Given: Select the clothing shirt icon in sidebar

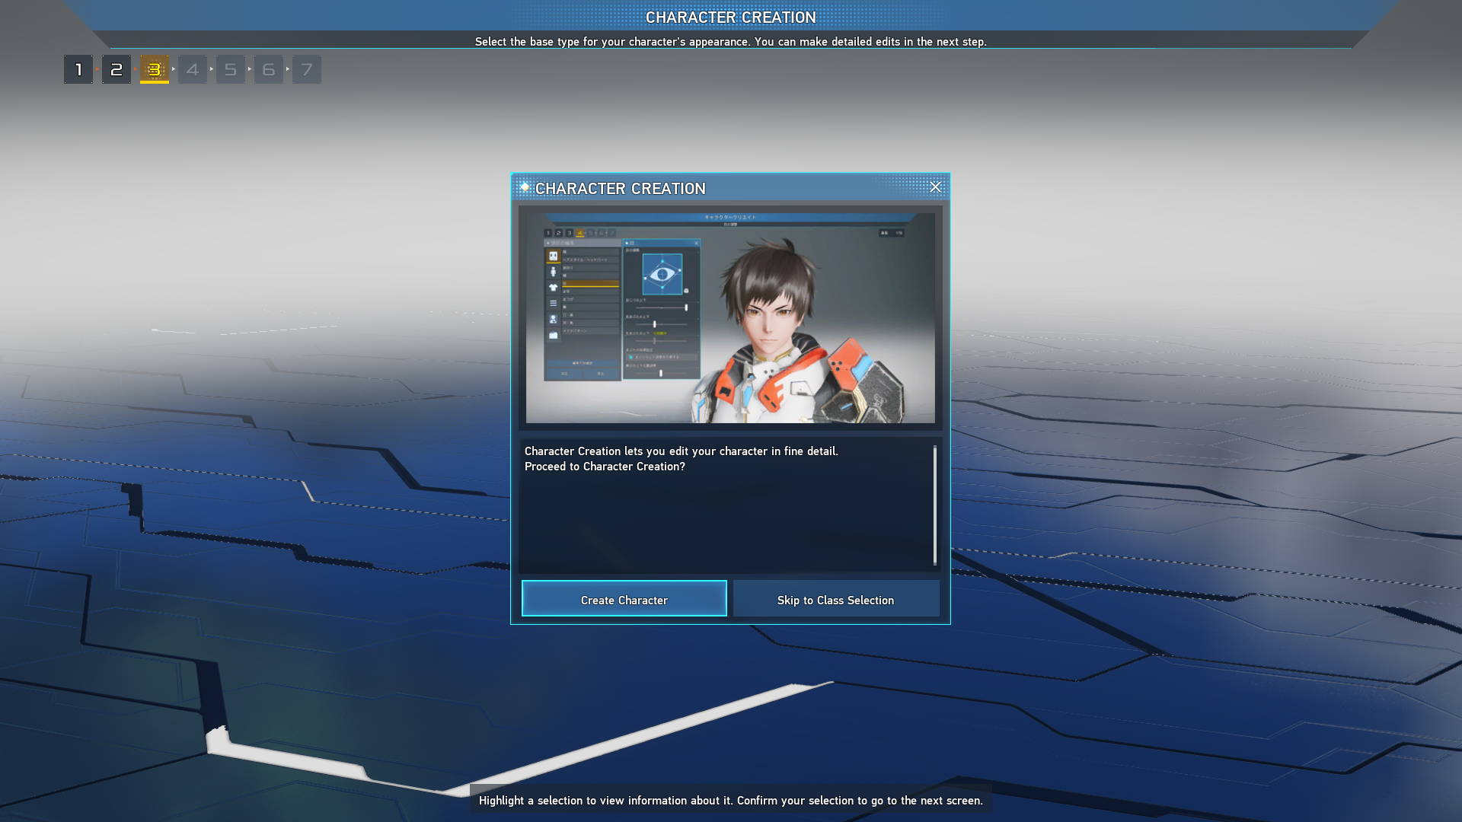Looking at the screenshot, I should pos(554,287).
